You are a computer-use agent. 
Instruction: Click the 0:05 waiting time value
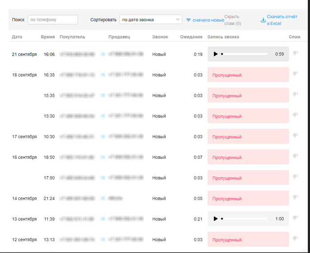[198, 198]
